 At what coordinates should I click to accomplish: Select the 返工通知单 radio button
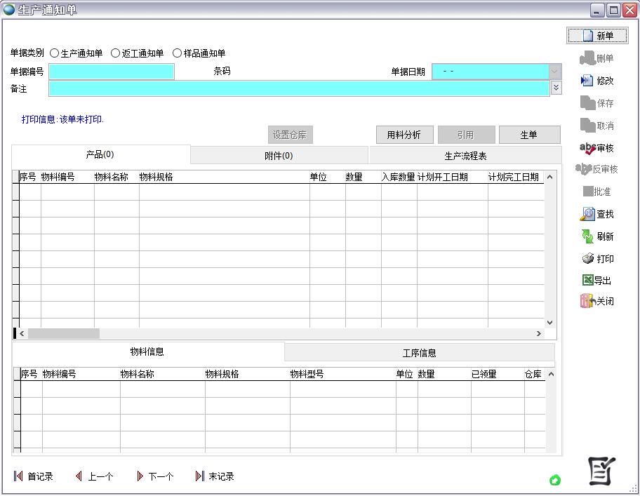pyautogui.click(x=116, y=53)
